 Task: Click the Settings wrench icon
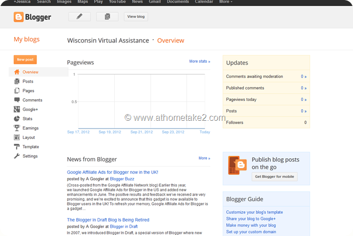17,156
